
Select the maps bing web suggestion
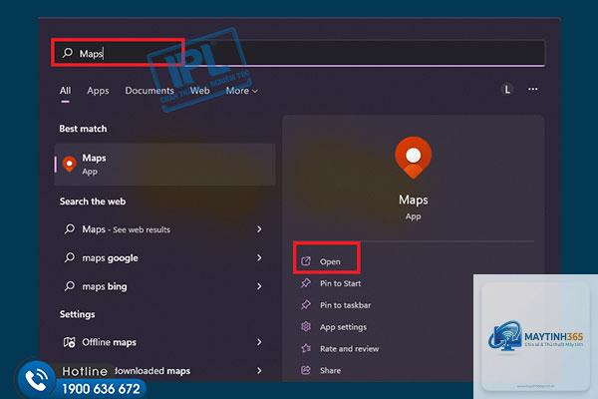coord(164,286)
